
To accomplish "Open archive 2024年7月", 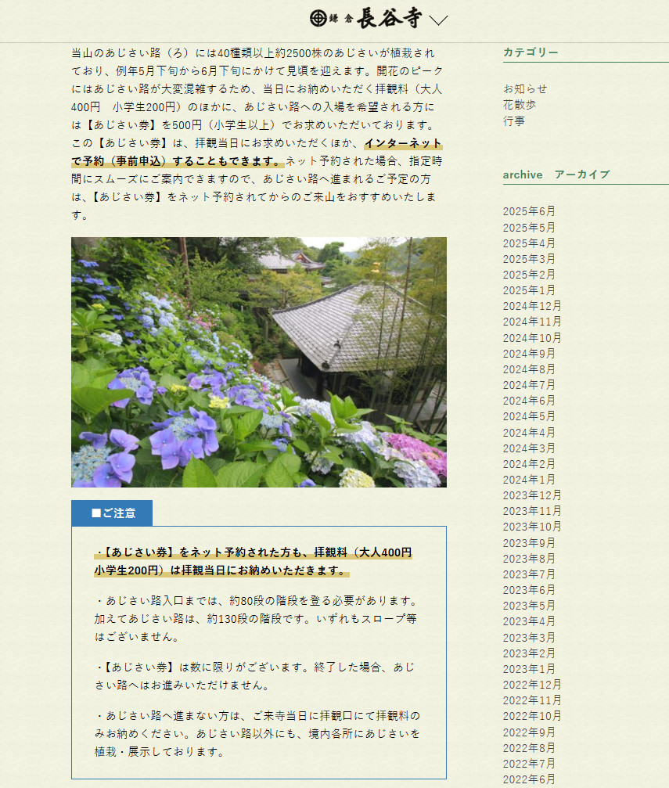I will click(x=529, y=385).
